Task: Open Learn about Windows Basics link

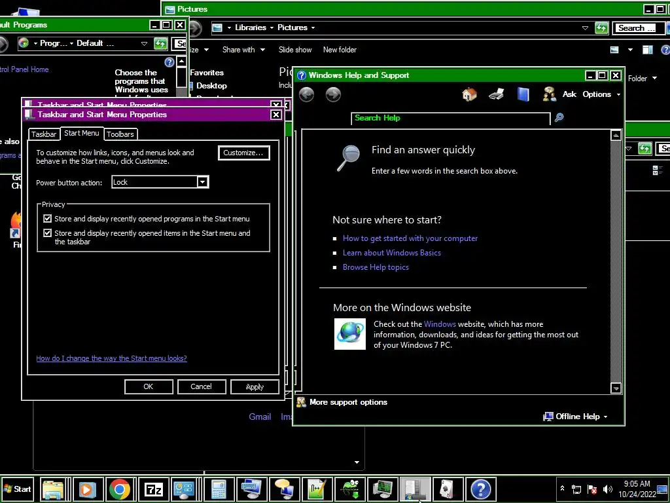Action: pyautogui.click(x=392, y=253)
